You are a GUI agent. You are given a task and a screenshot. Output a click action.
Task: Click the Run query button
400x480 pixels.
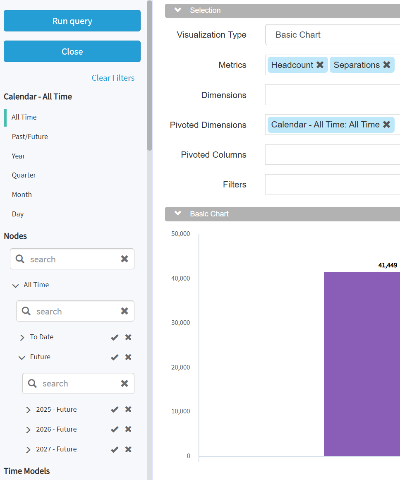[x=72, y=21]
